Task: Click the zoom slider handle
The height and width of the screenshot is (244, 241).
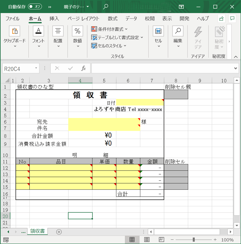Action: 193,240
